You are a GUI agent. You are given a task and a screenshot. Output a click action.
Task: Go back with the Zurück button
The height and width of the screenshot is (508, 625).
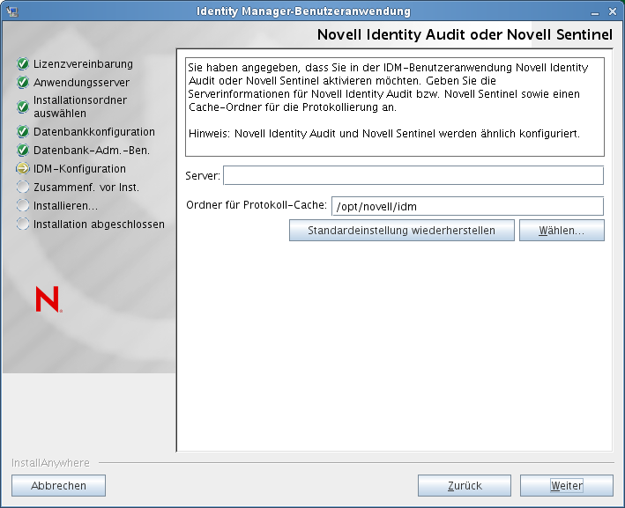pyautogui.click(x=465, y=486)
